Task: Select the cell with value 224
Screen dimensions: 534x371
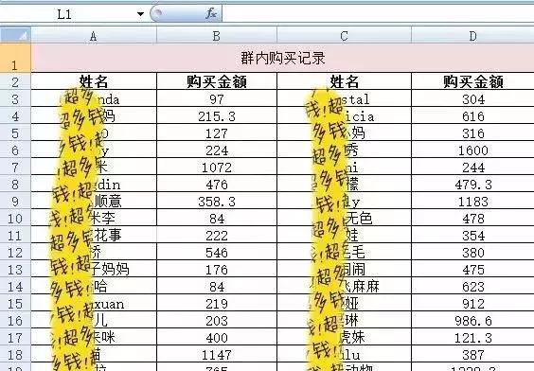Action: (x=217, y=150)
